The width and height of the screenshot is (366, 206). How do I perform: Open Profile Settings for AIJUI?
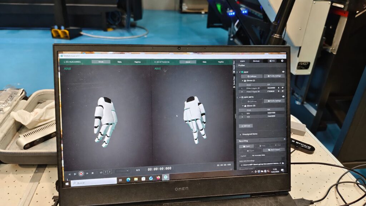[x=274, y=76]
